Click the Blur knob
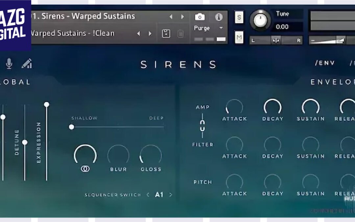The image size is (355, 222). tap(118, 155)
